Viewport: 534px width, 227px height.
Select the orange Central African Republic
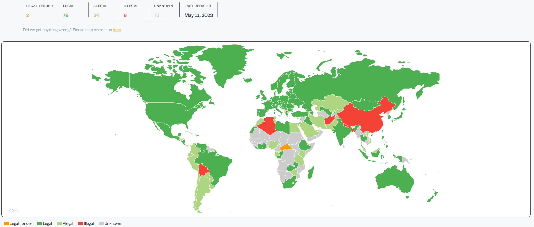tap(286, 148)
